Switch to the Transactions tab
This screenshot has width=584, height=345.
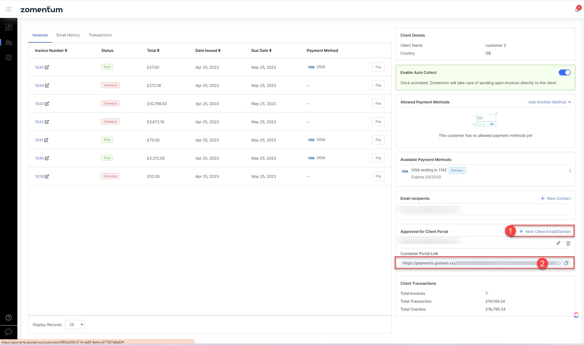point(100,35)
